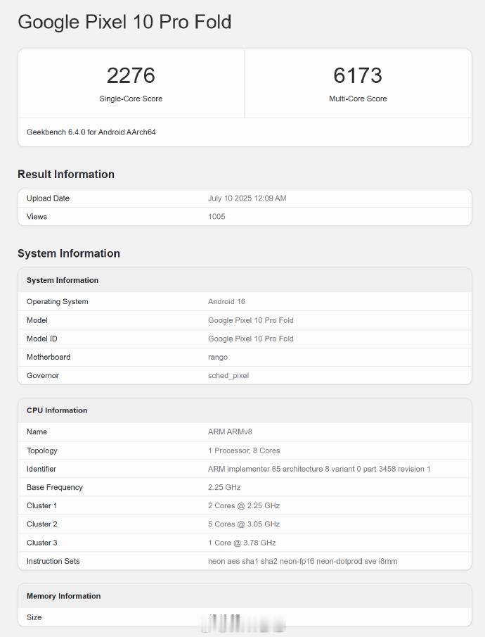Click the 'Model' row label
The width and height of the screenshot is (485, 637).
coord(37,320)
